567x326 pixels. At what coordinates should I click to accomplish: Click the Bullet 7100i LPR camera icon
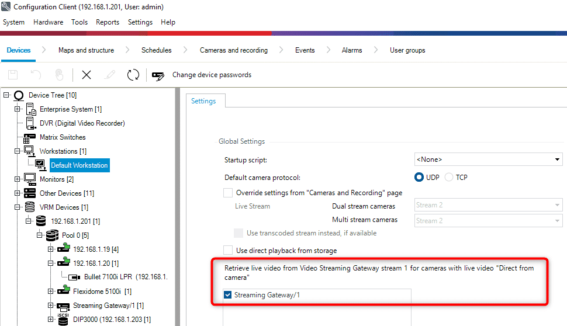pyautogui.click(x=74, y=277)
